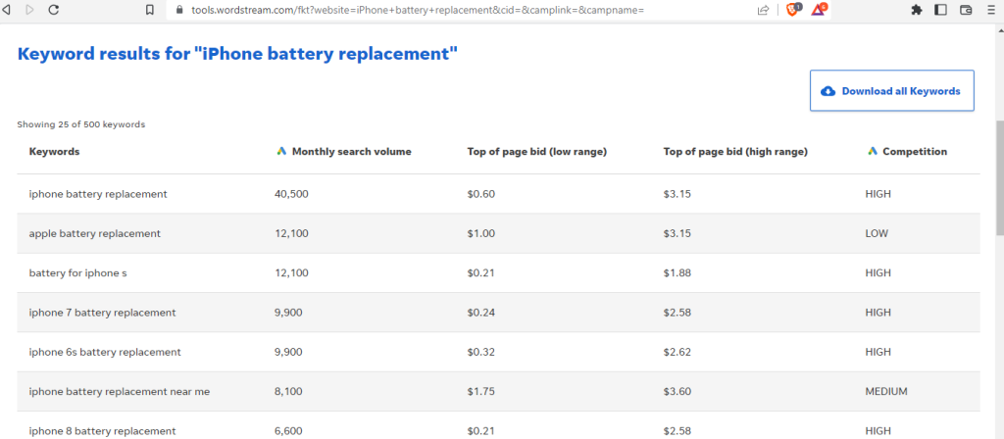This screenshot has height=439, width=1004.
Task: Click Top of page bid (high range) header
Action: [735, 152]
